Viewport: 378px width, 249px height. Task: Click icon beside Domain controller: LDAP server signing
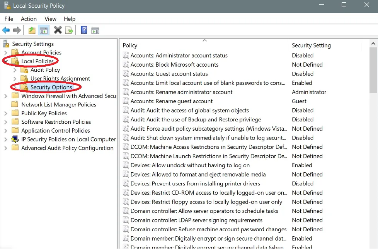(126, 220)
